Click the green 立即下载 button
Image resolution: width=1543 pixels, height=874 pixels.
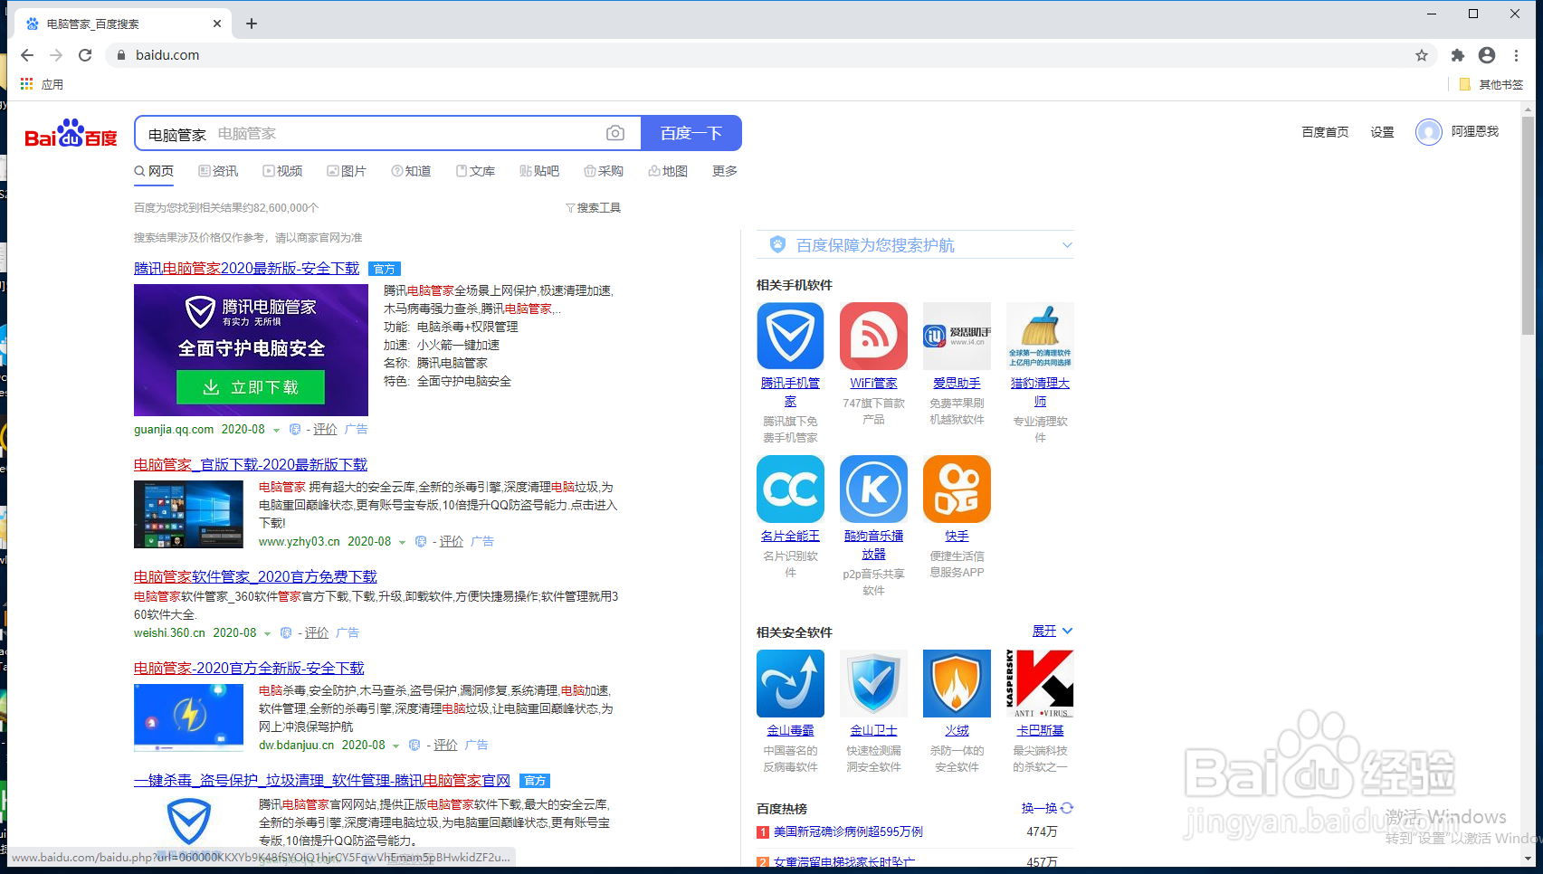click(250, 386)
